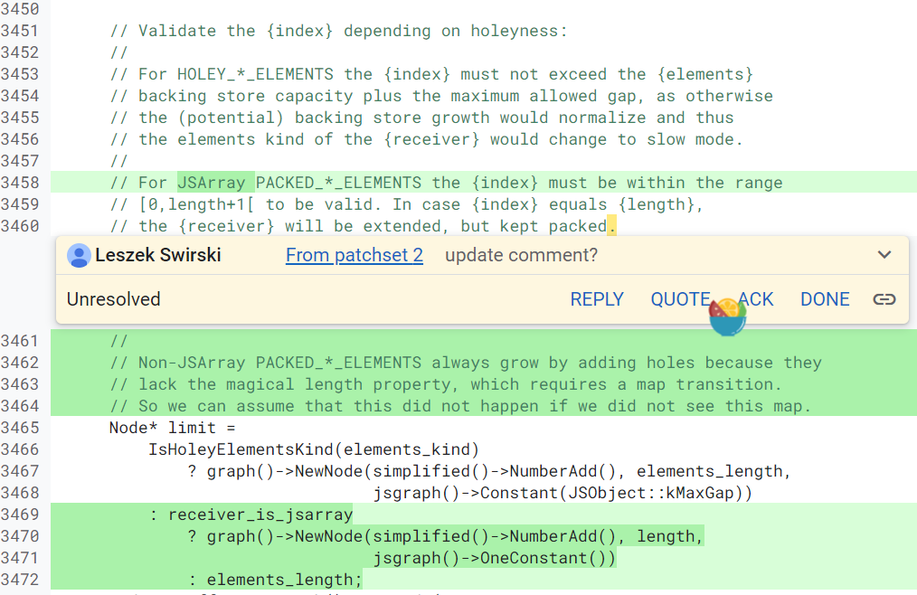
Task: Select line number 3465
Action: coord(20,428)
